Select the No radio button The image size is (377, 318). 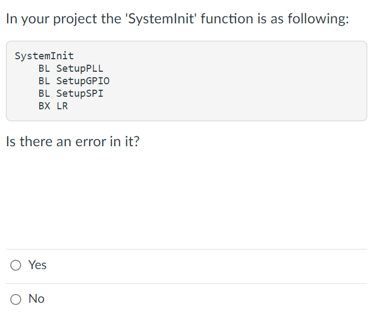(x=16, y=300)
